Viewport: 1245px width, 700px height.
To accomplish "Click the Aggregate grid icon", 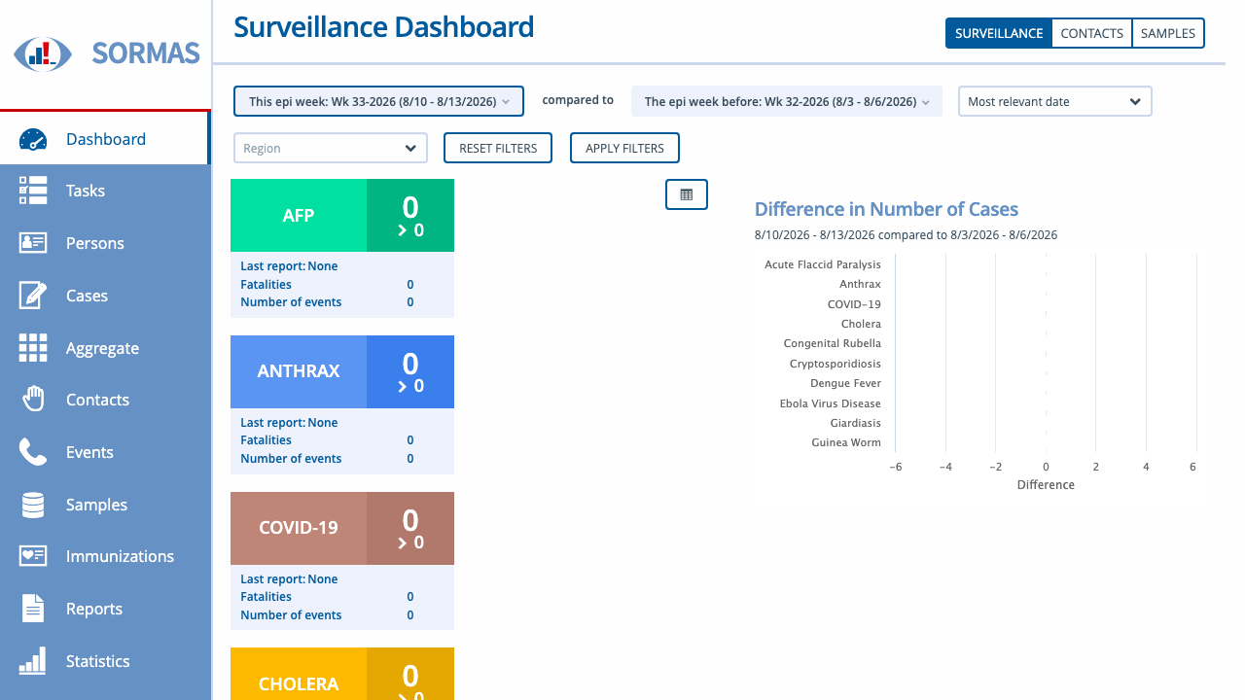I will [x=33, y=348].
